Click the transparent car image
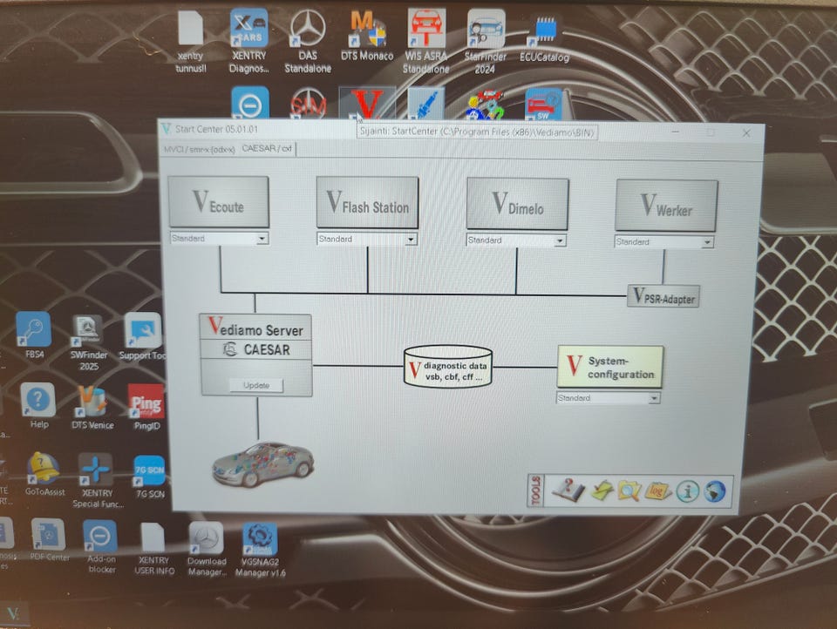Screen dimensions: 837x629 (262, 464)
